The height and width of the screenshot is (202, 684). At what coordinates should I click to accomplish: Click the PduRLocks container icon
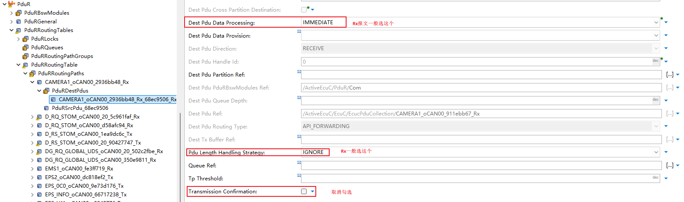26,39
